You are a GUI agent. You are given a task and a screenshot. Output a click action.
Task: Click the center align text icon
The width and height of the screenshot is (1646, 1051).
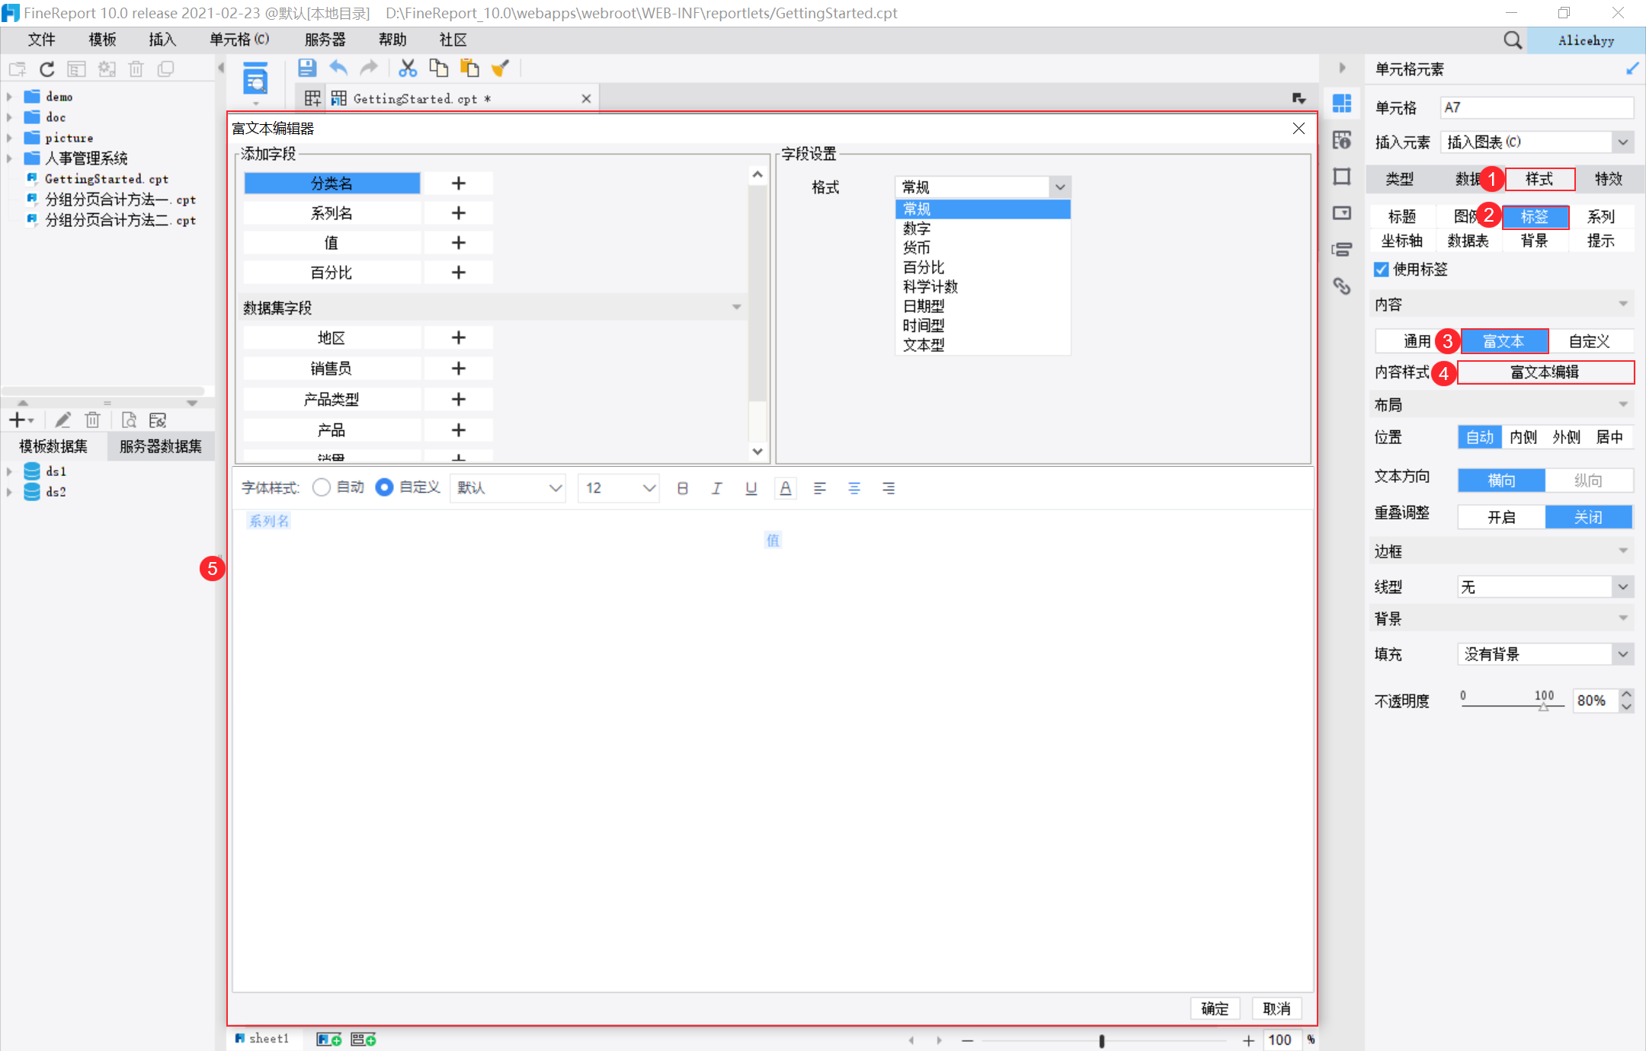pos(853,488)
